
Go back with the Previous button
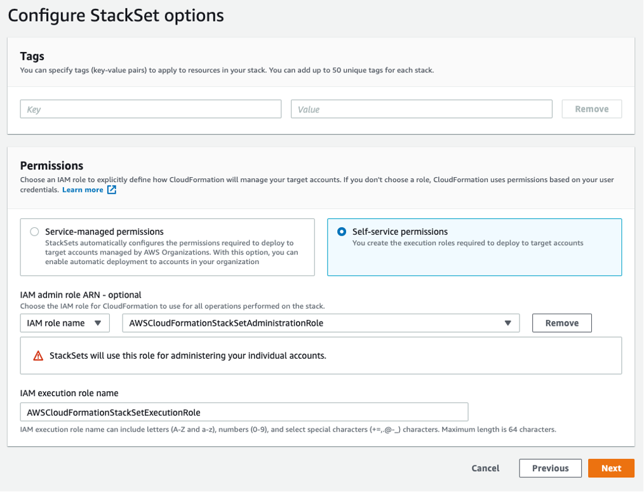(550, 468)
